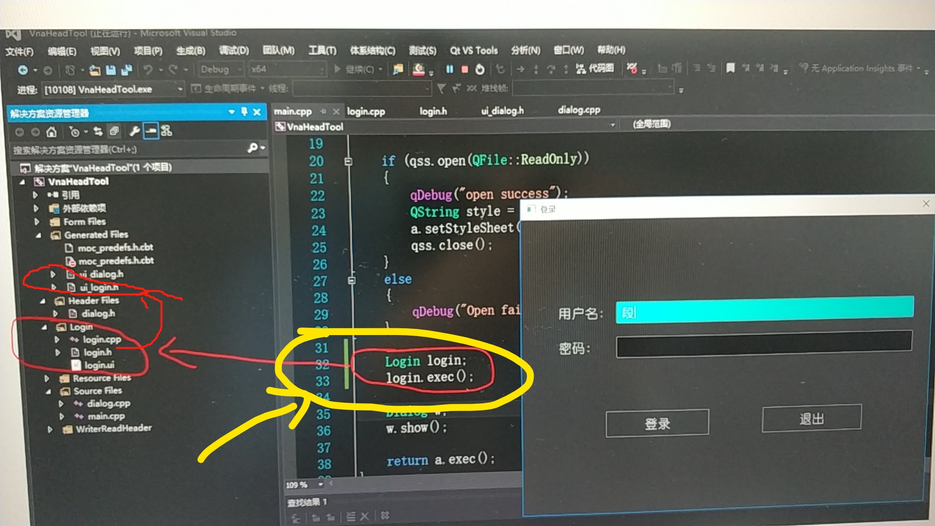Stop debugging with the red square icon

(465, 70)
